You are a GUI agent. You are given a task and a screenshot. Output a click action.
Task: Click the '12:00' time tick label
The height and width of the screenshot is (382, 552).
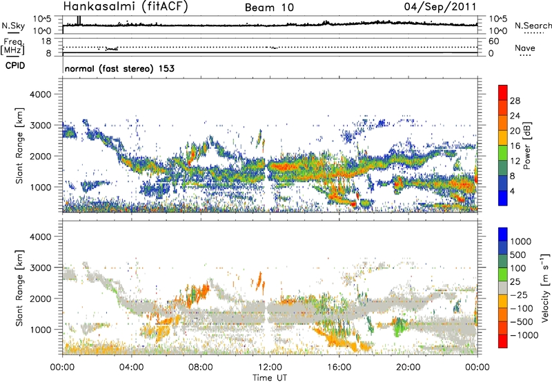270,368
